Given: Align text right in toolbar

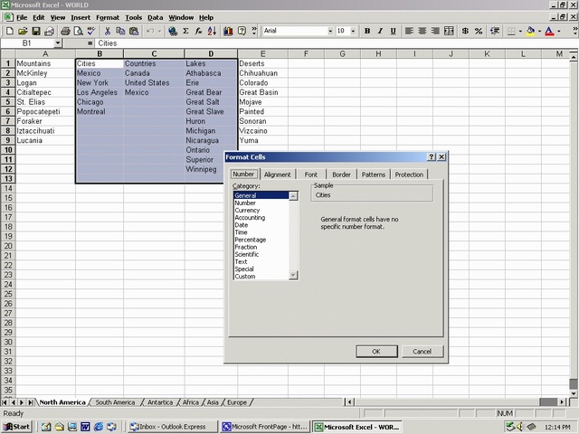Looking at the screenshot, I should pos(435,31).
